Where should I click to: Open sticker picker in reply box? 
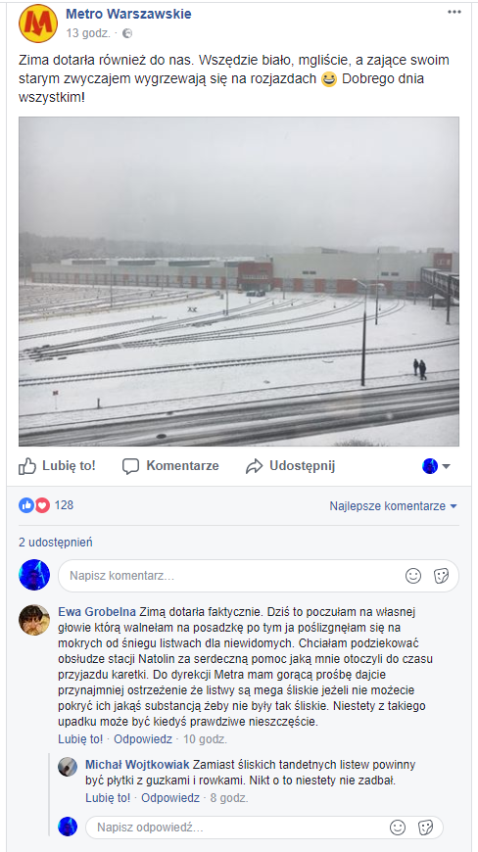[x=425, y=828]
